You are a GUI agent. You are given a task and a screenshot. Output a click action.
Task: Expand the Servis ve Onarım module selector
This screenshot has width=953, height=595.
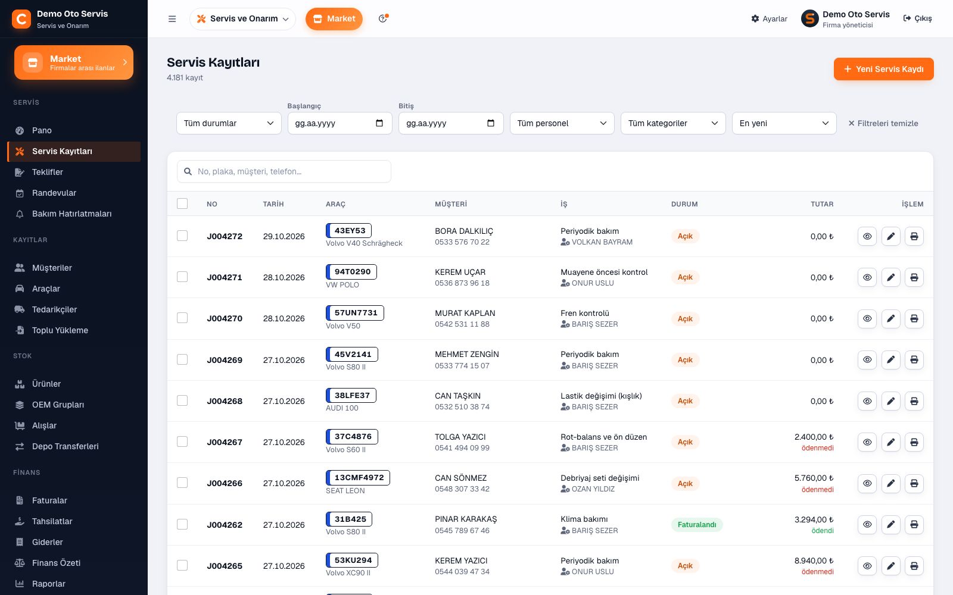coord(242,19)
